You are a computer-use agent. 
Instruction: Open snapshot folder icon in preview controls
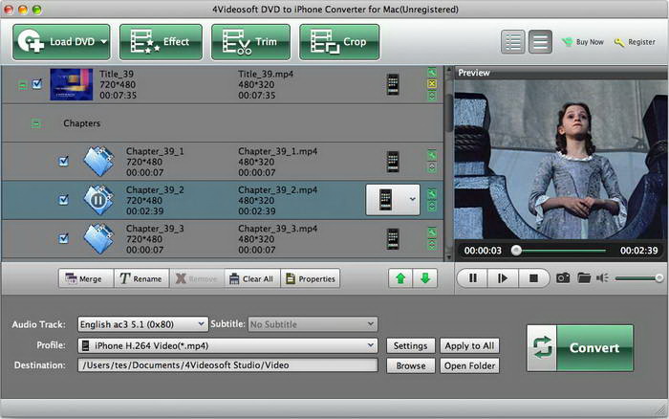584,278
